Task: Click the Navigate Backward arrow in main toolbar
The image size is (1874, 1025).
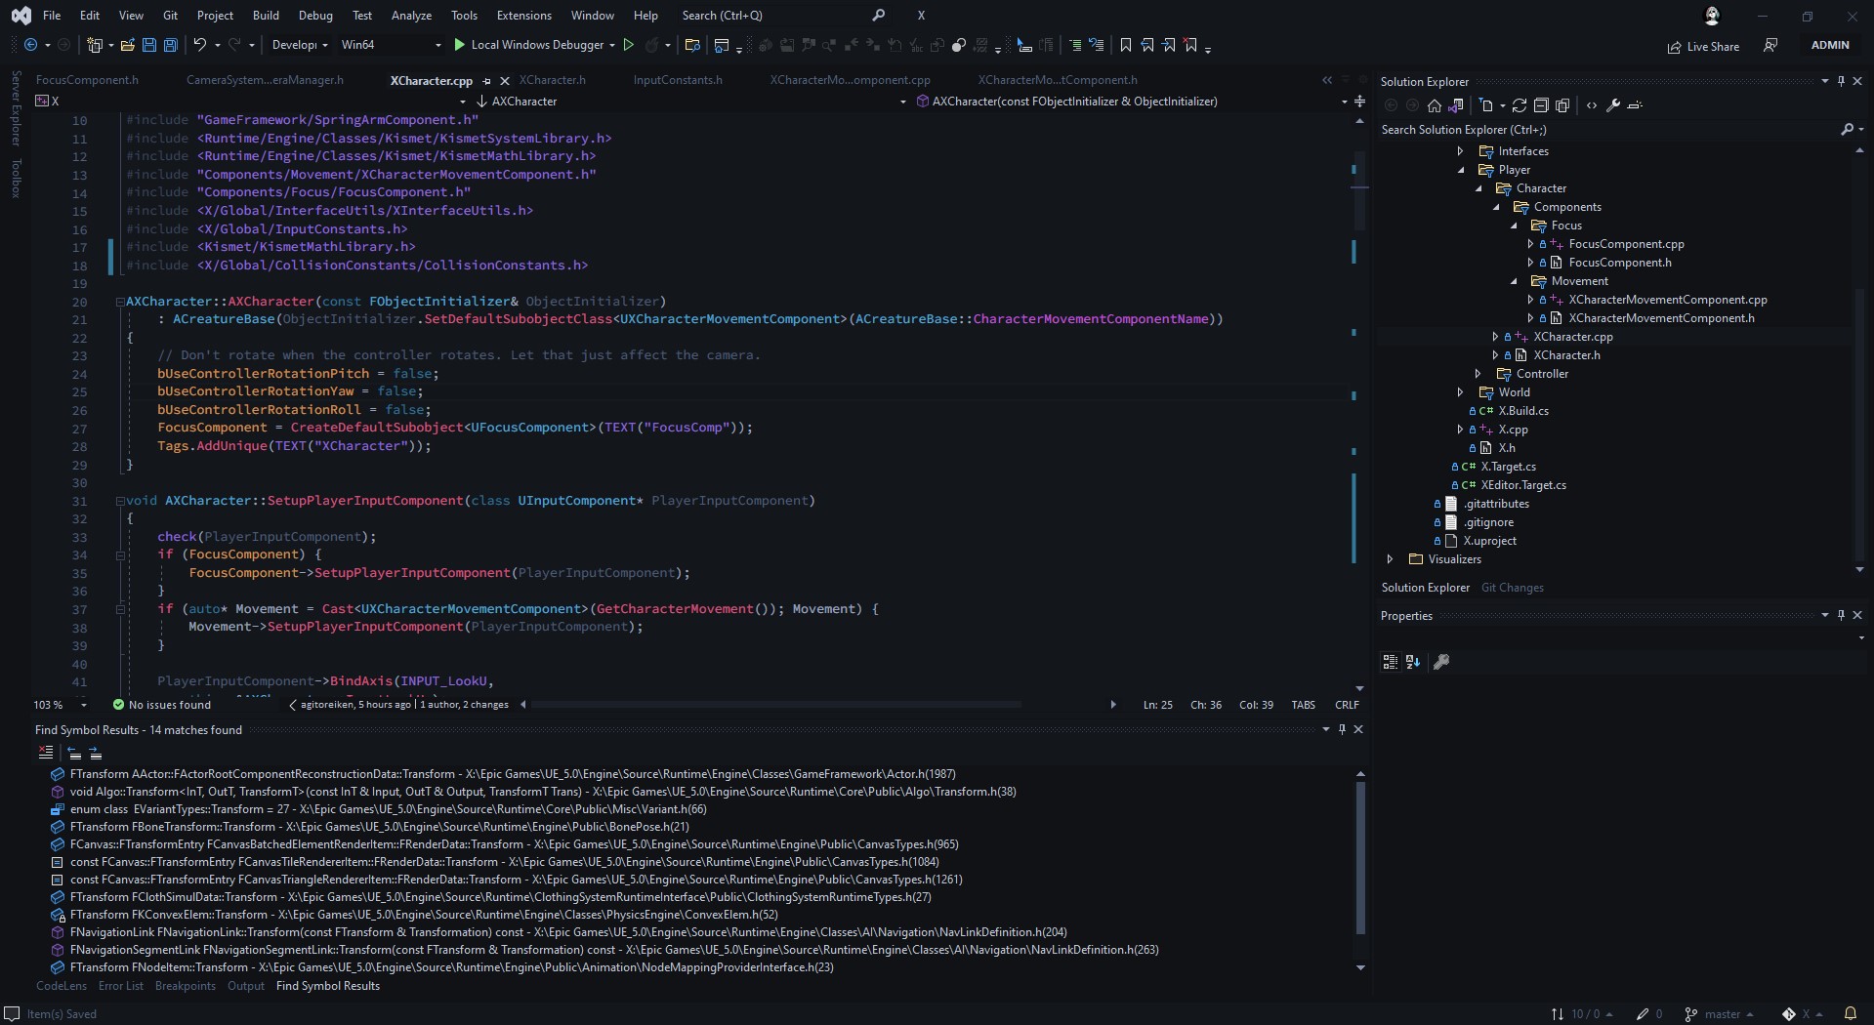Action: click(x=31, y=45)
